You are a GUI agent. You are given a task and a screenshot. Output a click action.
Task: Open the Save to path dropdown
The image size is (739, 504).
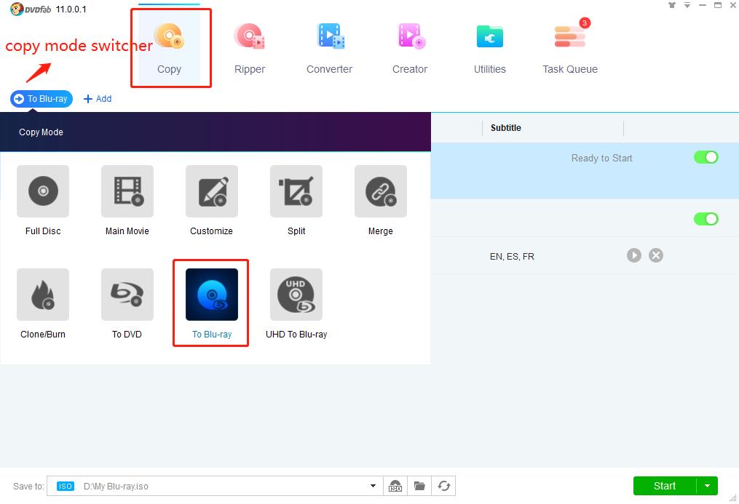[x=373, y=486]
